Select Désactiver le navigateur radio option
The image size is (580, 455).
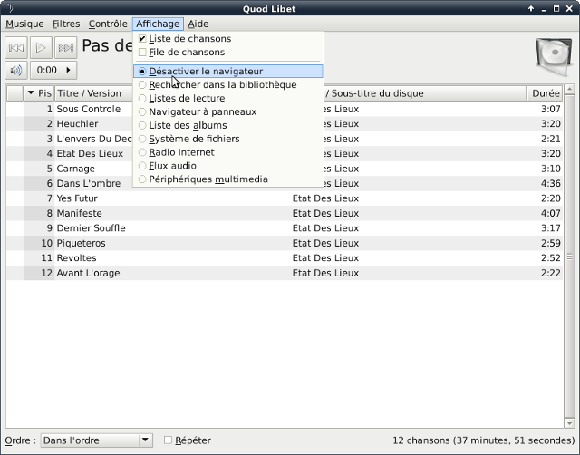point(142,71)
